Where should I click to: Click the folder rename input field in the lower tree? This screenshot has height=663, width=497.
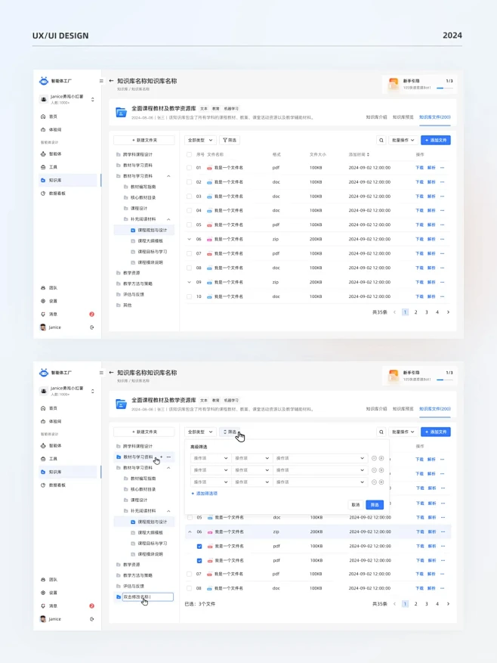coord(147,597)
